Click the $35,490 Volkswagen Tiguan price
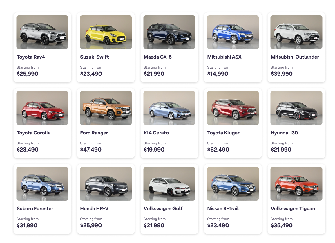The height and width of the screenshot is (243, 335). click(282, 225)
